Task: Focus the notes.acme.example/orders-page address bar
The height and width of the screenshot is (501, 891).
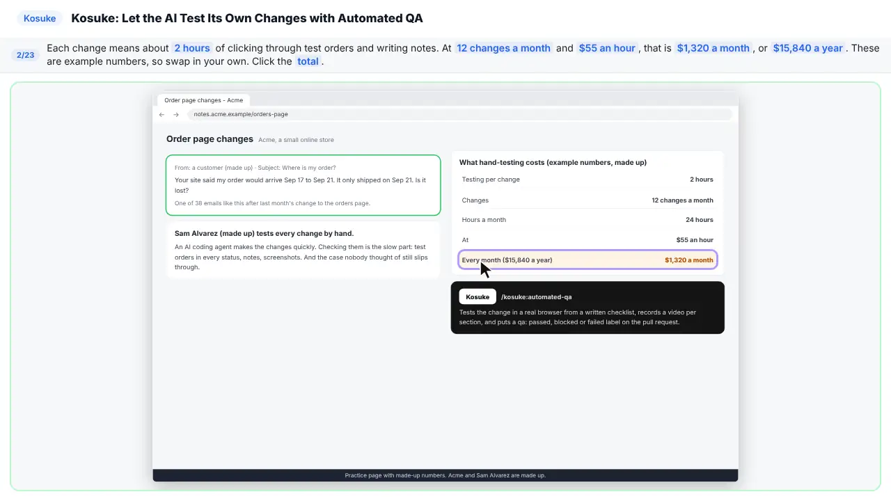Action: (459, 114)
